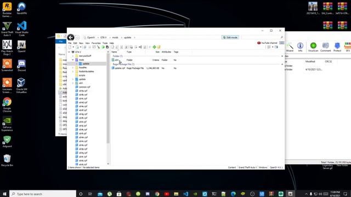Click the Oracle VM VirtualBox desktop icon
This screenshot has width=351, height=197.
click(x=22, y=85)
